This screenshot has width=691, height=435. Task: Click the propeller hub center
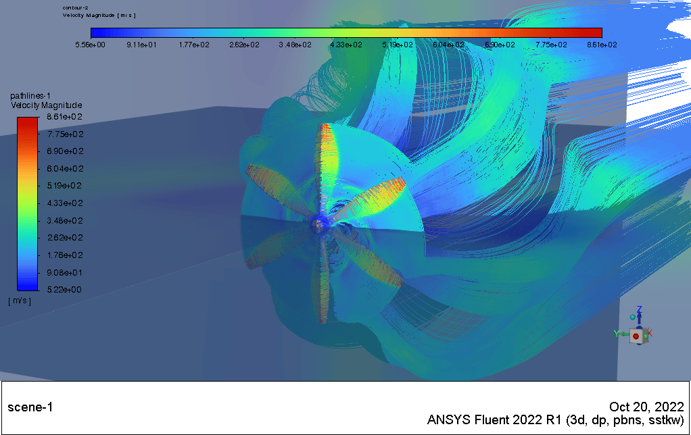318,225
